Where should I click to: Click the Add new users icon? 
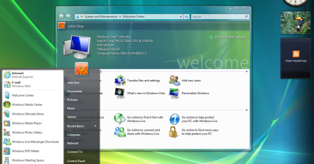[x=175, y=80]
